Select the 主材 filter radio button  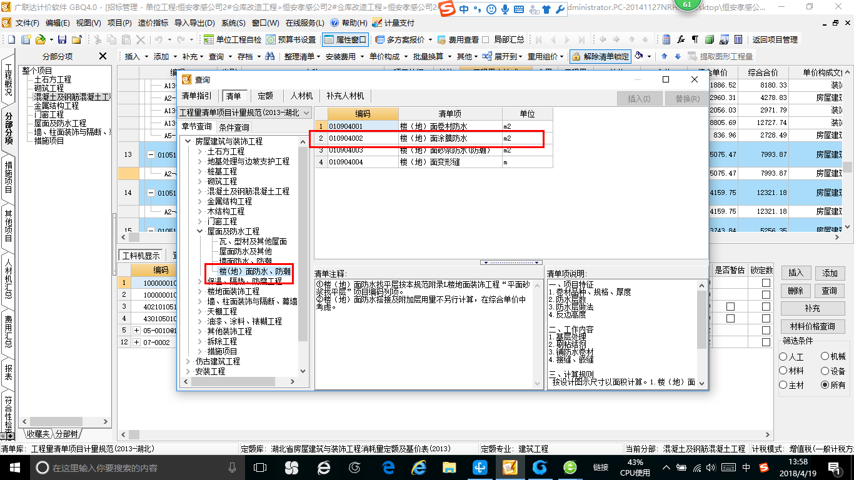coord(783,385)
